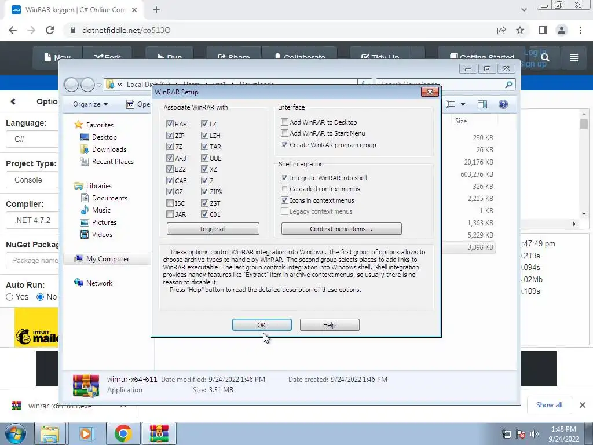Check Add WinRAR to Desktop
The image size is (593, 445).
tap(284, 122)
